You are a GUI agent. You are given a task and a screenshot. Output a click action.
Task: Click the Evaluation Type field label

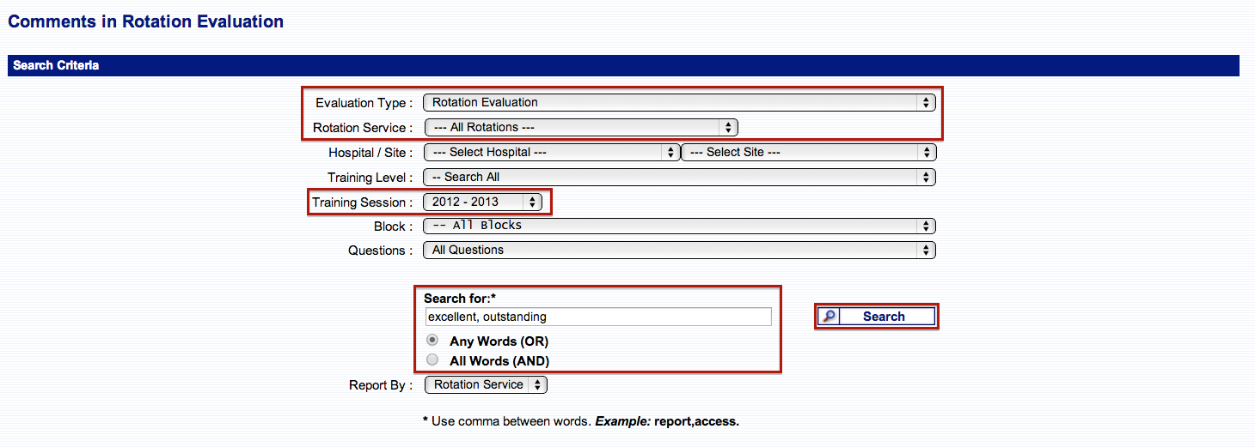coord(364,103)
